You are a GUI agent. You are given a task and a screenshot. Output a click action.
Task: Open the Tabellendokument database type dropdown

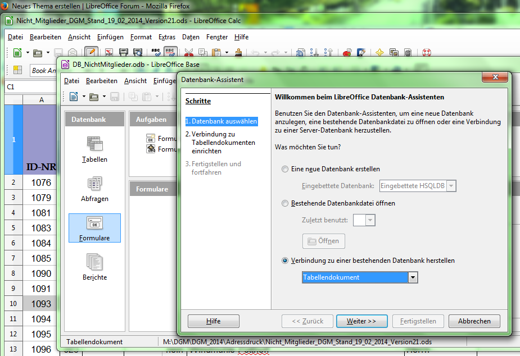pyautogui.click(x=413, y=277)
